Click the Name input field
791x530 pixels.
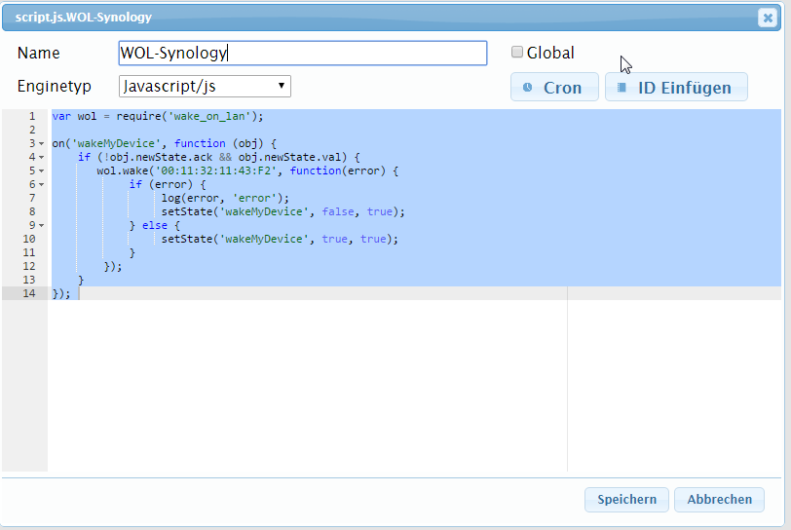[x=303, y=53]
